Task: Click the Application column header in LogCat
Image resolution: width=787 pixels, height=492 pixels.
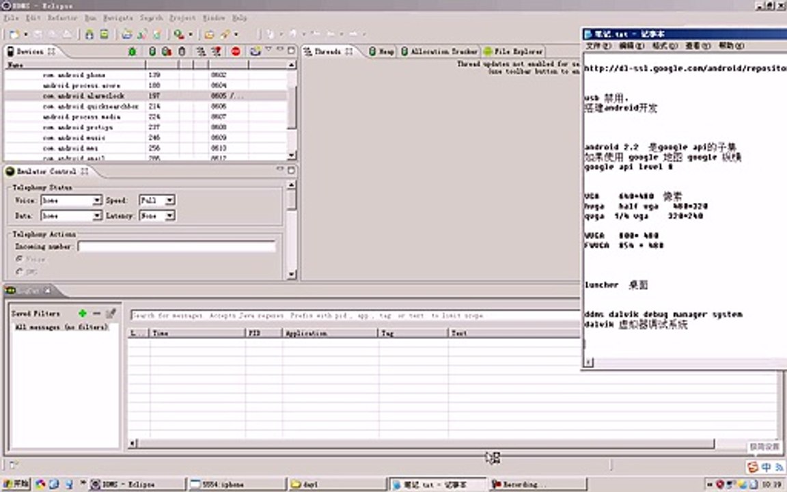Action: coord(330,333)
